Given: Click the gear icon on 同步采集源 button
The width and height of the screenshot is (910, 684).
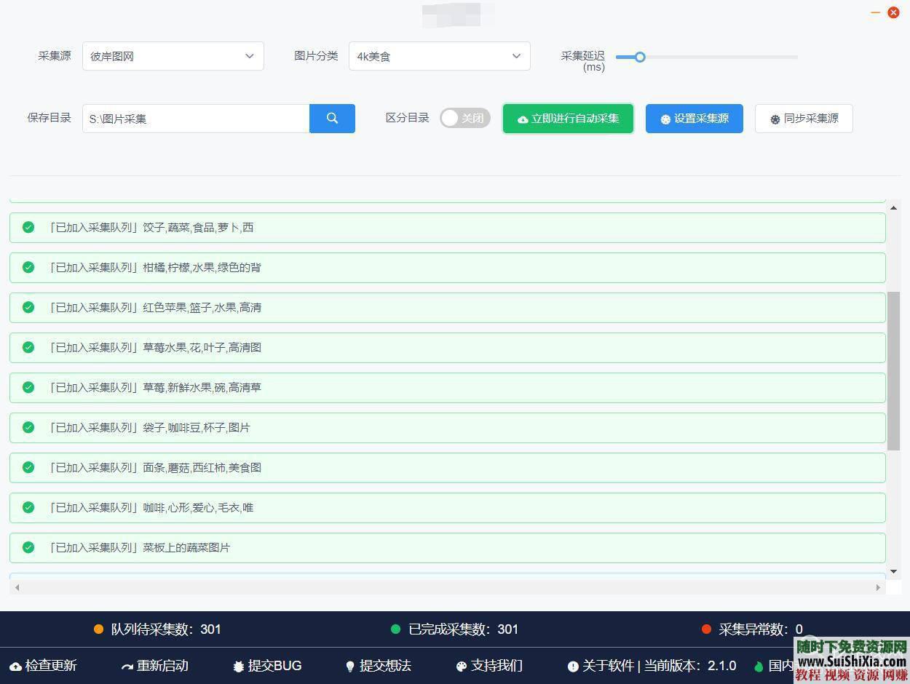Looking at the screenshot, I should pos(775,118).
